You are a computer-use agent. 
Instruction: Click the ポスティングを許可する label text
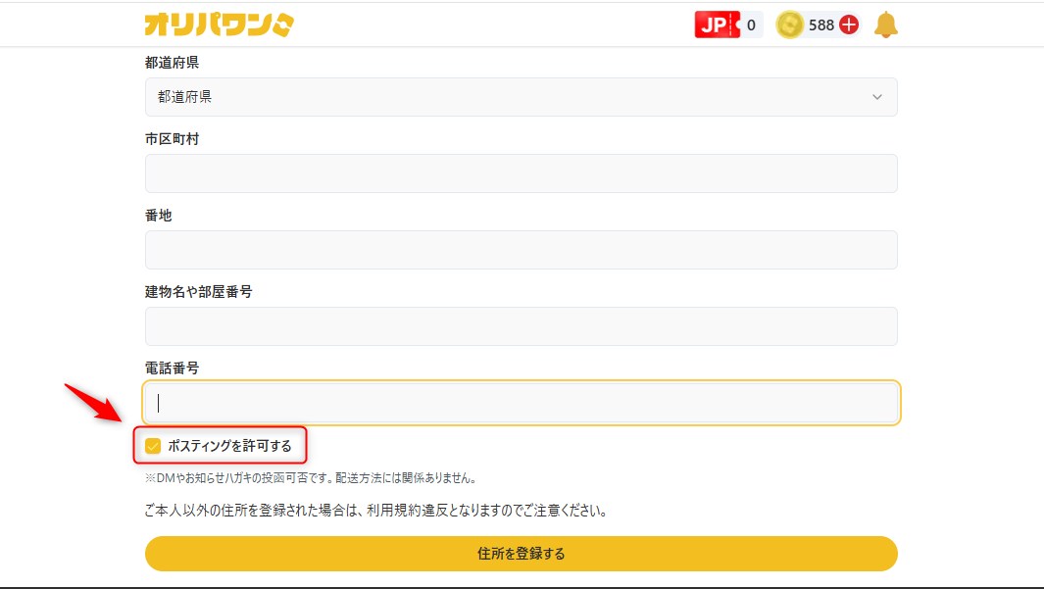(x=229, y=446)
